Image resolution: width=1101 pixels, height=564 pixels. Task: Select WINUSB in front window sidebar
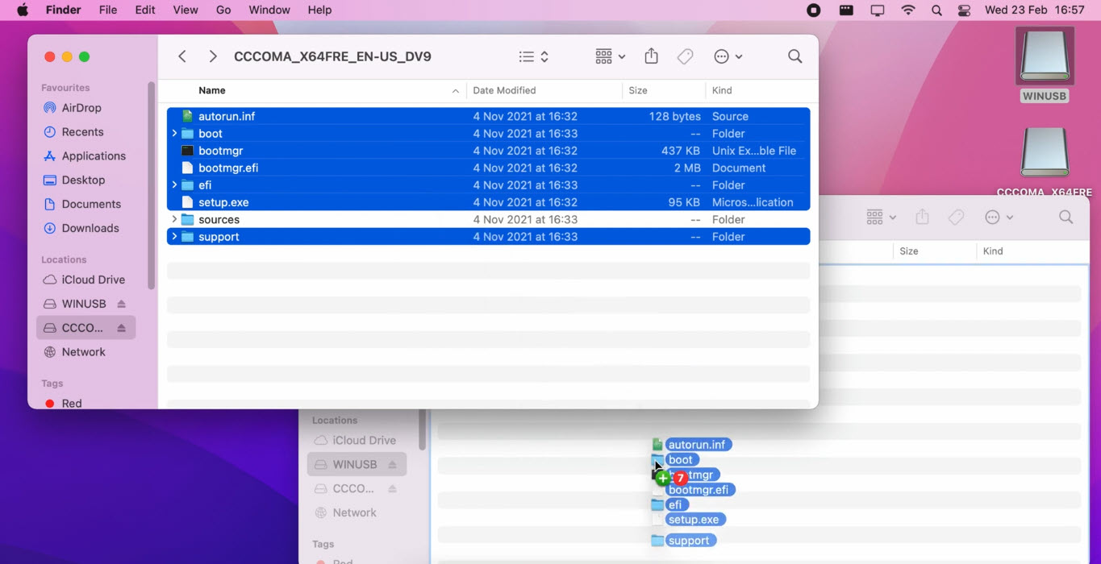[84, 304]
